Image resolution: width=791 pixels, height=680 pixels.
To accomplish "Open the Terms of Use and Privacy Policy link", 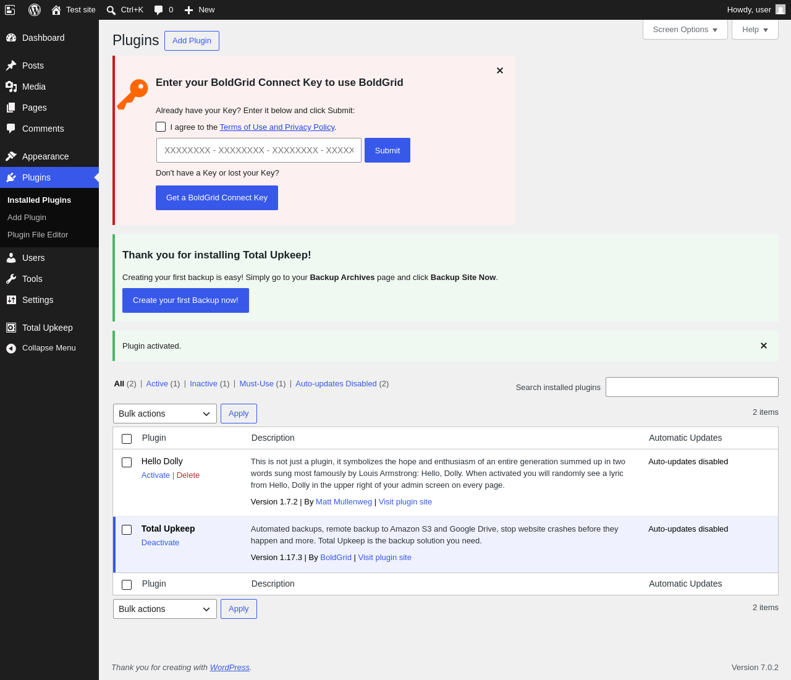I will pyautogui.click(x=277, y=127).
